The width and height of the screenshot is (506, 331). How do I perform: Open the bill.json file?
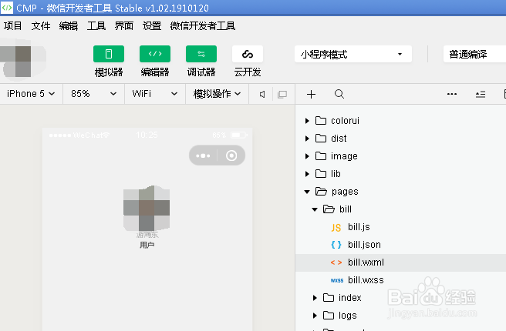click(364, 245)
